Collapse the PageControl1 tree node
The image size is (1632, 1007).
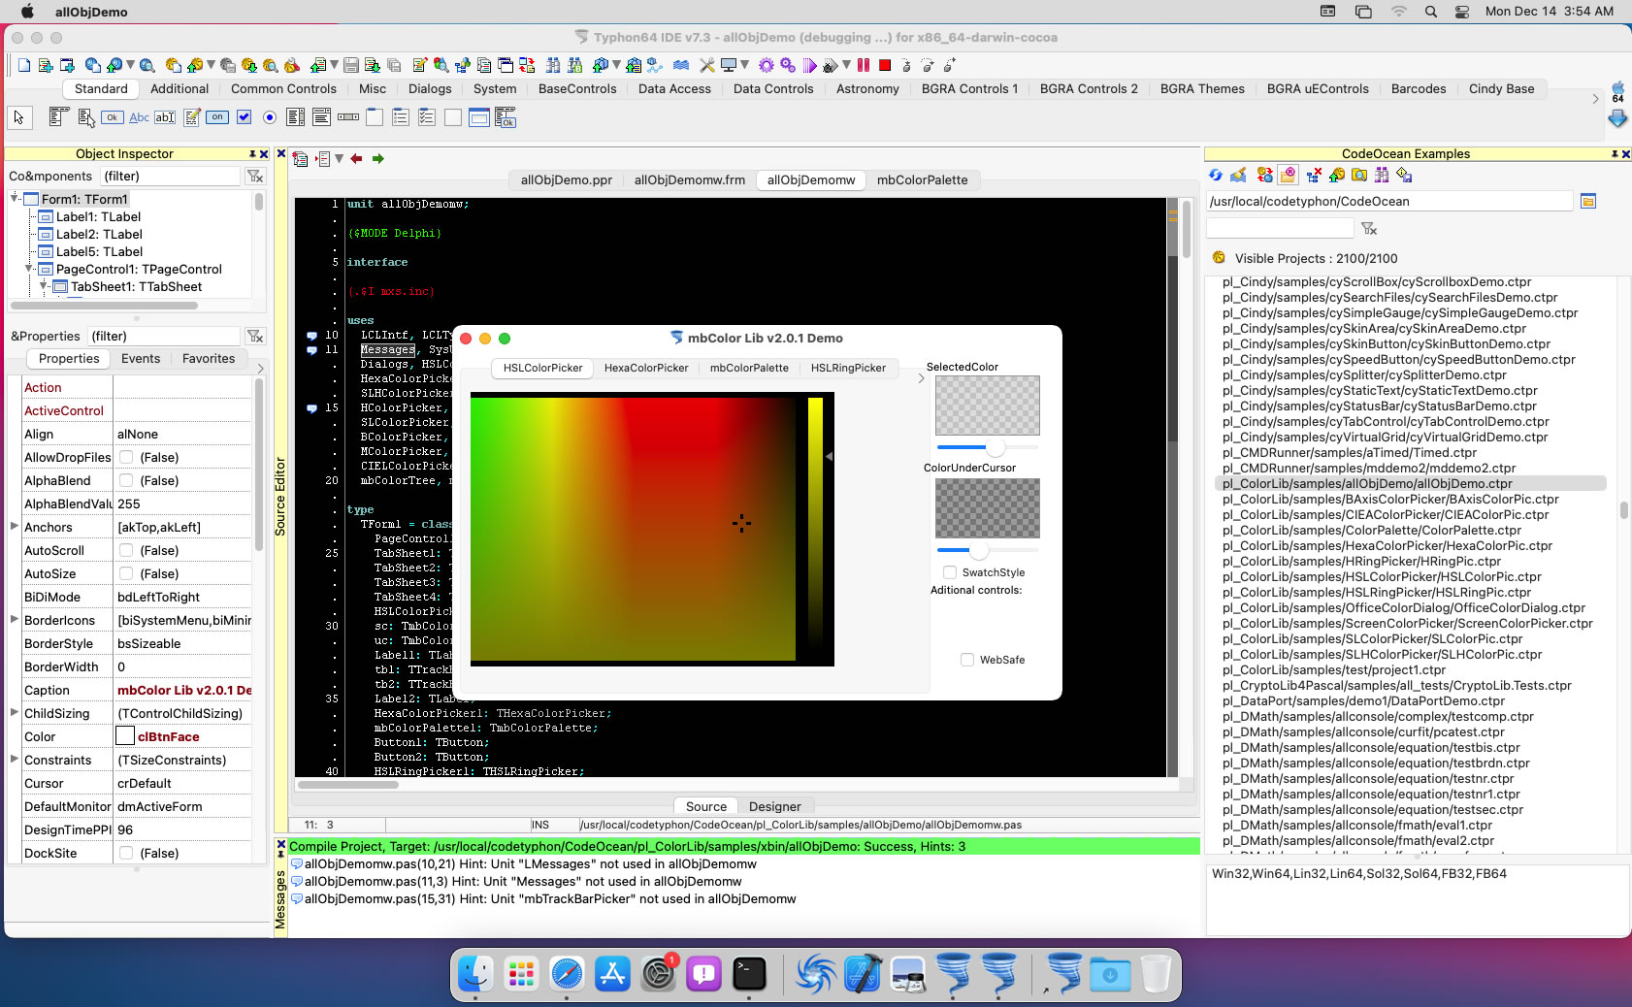(30, 269)
